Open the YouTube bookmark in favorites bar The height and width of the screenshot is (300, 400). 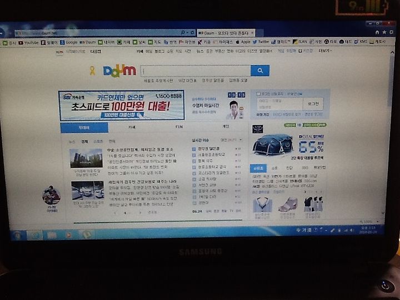(x=28, y=43)
